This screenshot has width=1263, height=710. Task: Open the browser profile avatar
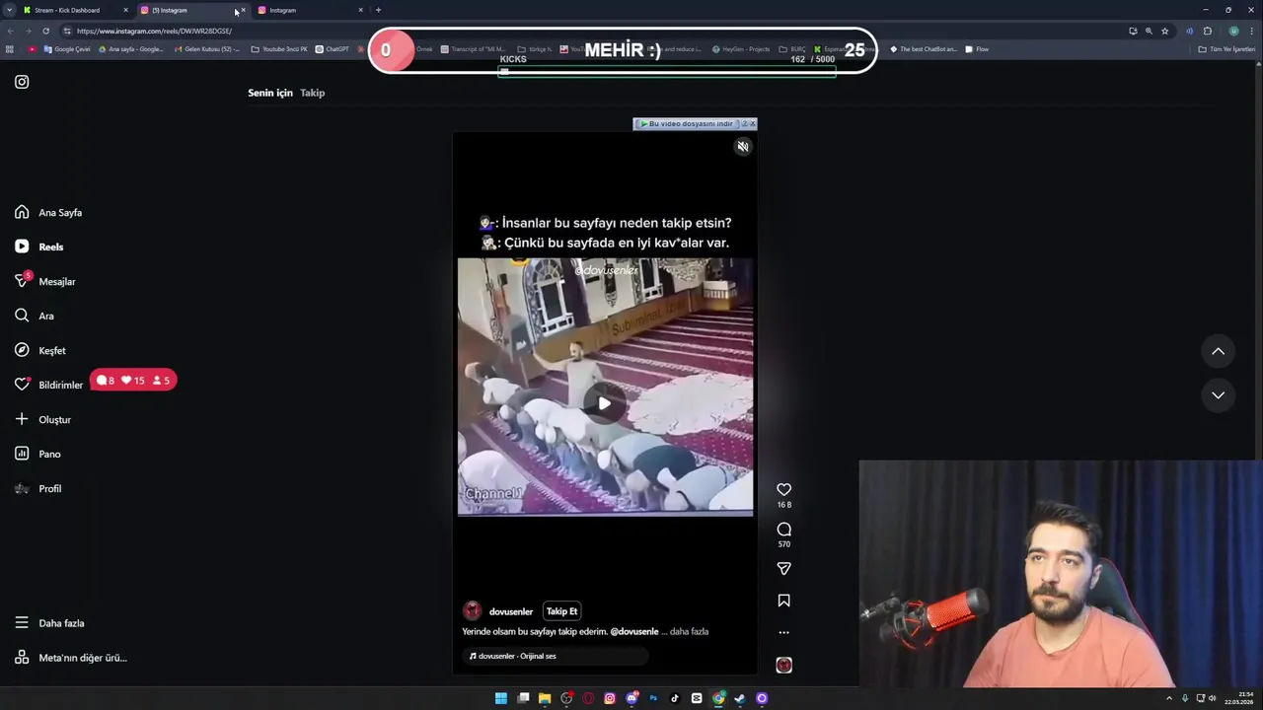(x=1233, y=31)
